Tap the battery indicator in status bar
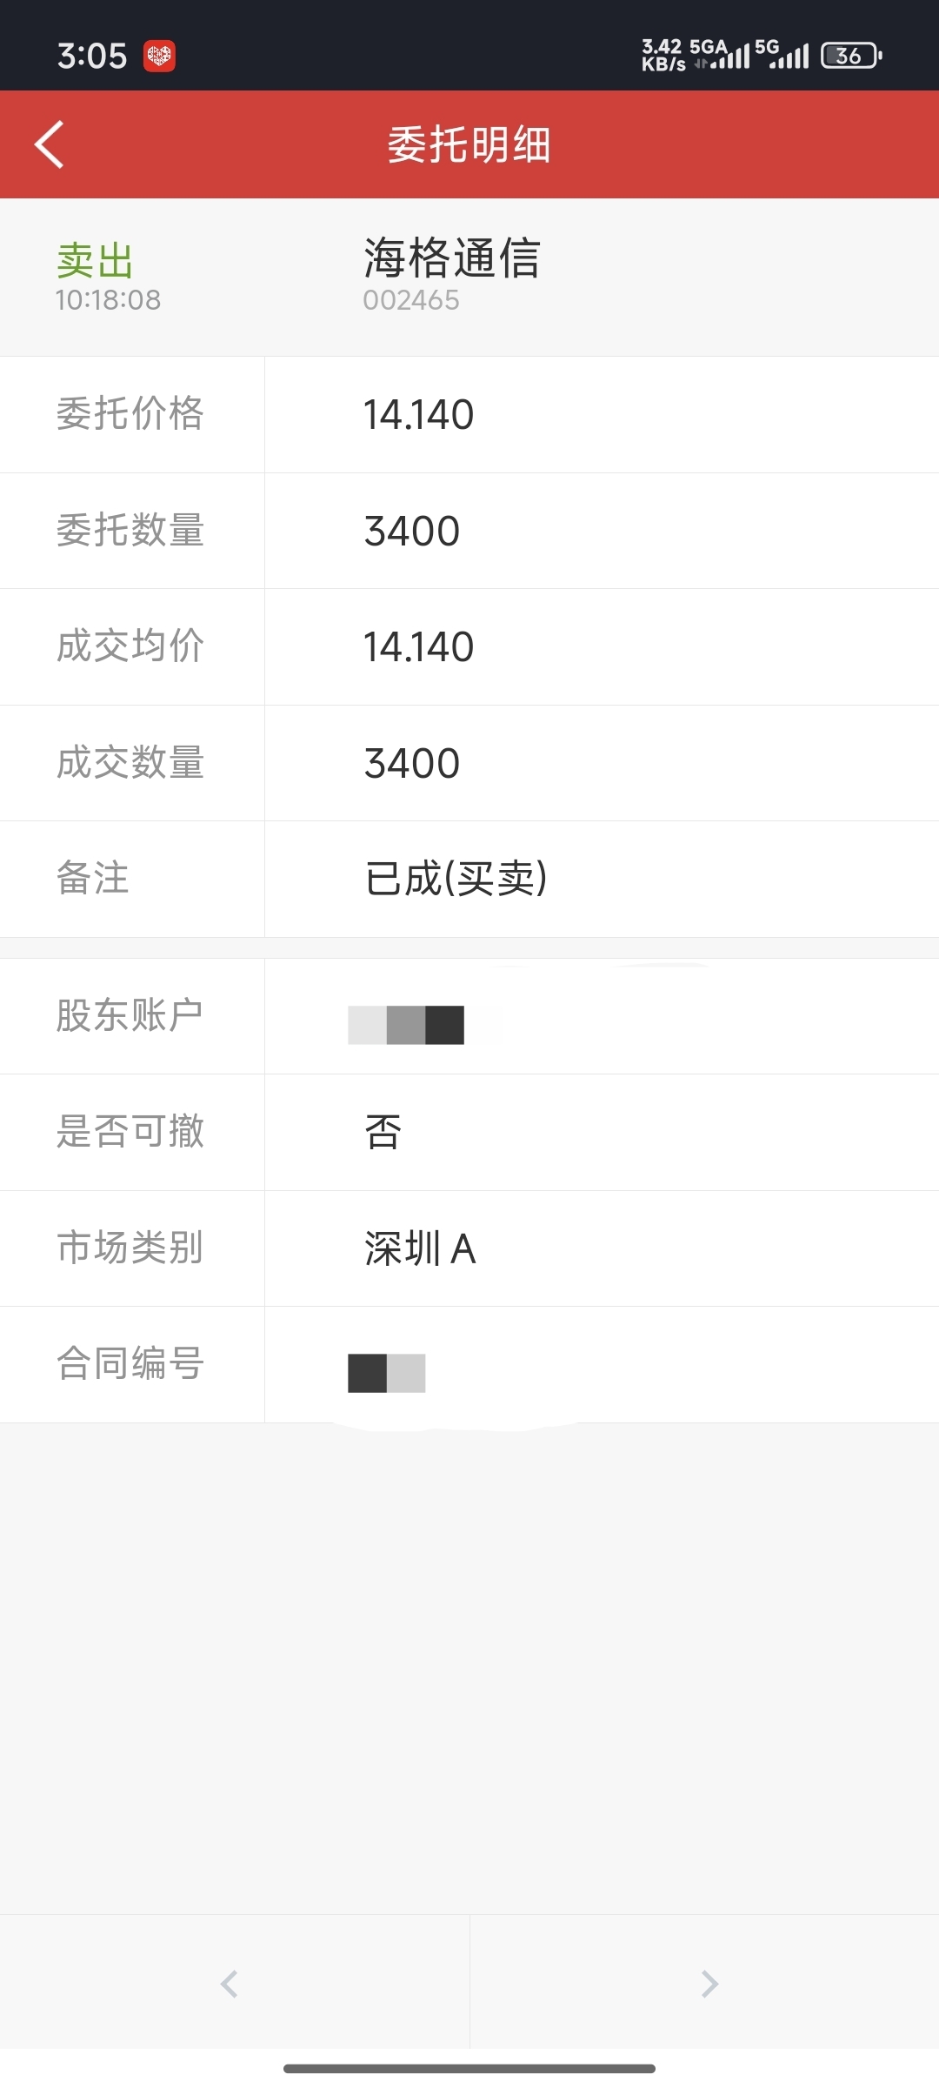This screenshot has height=2088, width=939. (850, 56)
